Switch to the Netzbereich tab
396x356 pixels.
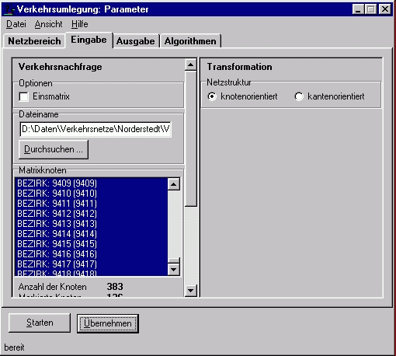click(x=34, y=41)
